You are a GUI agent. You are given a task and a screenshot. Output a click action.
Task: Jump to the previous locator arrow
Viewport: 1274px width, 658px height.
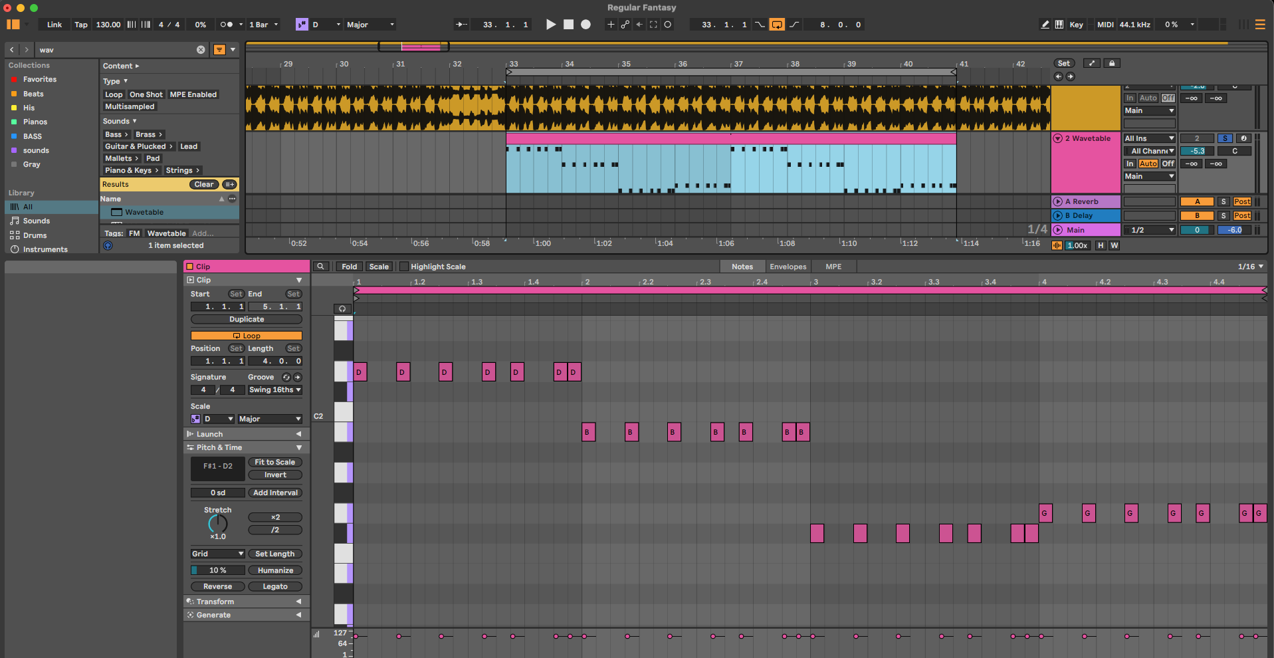click(1059, 76)
